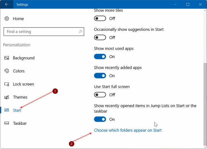Maximize the Settings window
Screen dimensions: 207x149
[x=188, y=4]
